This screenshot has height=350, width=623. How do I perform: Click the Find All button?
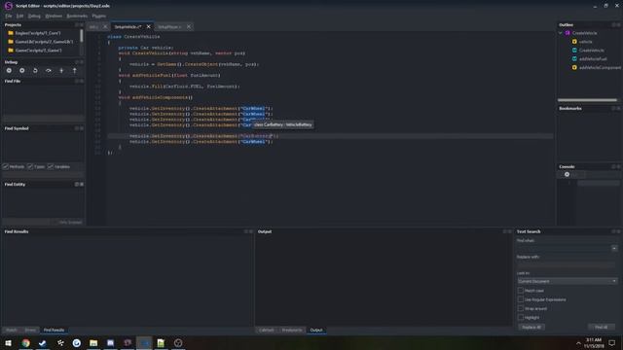[602, 327]
